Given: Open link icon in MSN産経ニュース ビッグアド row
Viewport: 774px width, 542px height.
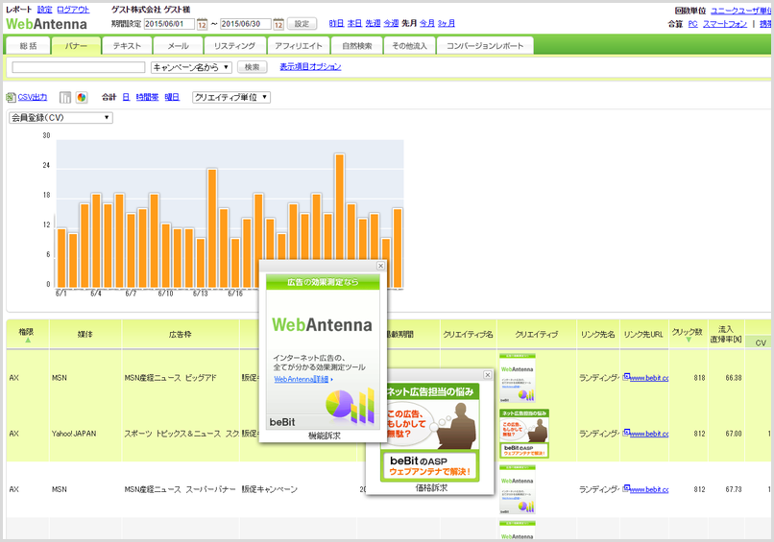Looking at the screenshot, I should (x=626, y=377).
